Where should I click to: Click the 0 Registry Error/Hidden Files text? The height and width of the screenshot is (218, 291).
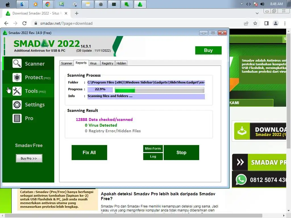pyautogui.click(x=113, y=131)
